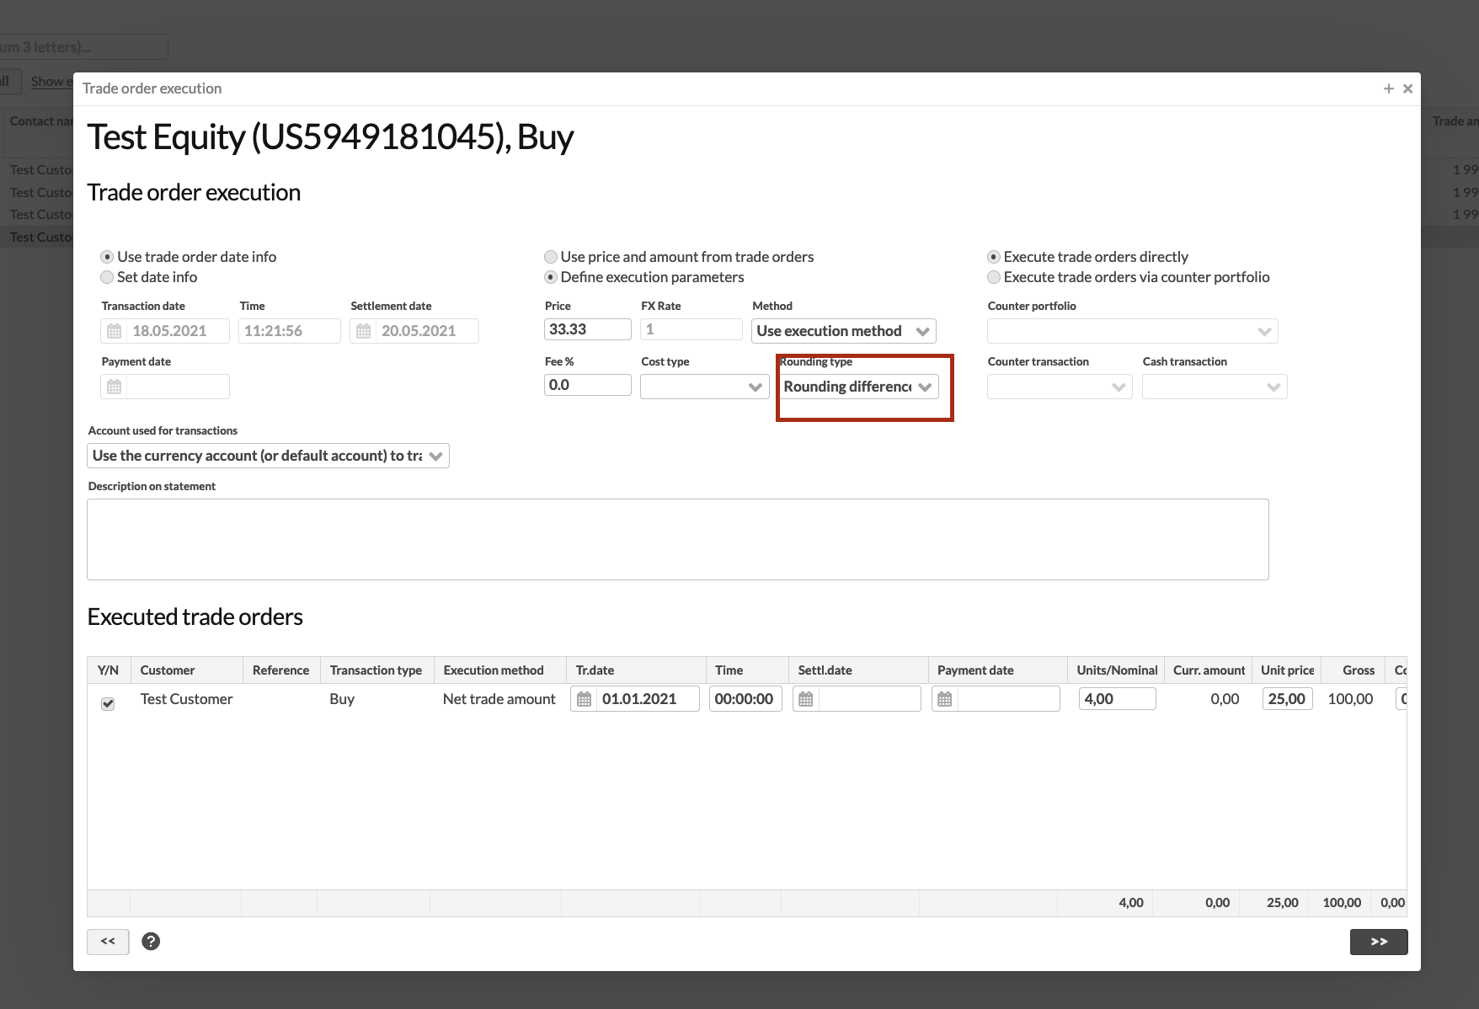
Task: Open the Cash transaction dropdown
Action: 1215,387
